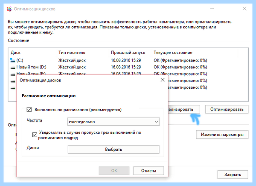Screen dimensions: 256x186
Task: Click the Текущее состояние column header
Action: click(173, 53)
